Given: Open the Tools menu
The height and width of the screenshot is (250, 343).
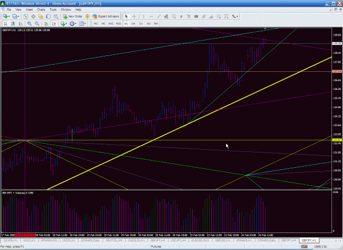Looking at the screenshot, I should point(53,10).
